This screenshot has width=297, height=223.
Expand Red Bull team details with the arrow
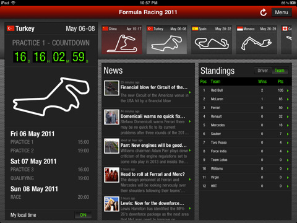pos(288,90)
